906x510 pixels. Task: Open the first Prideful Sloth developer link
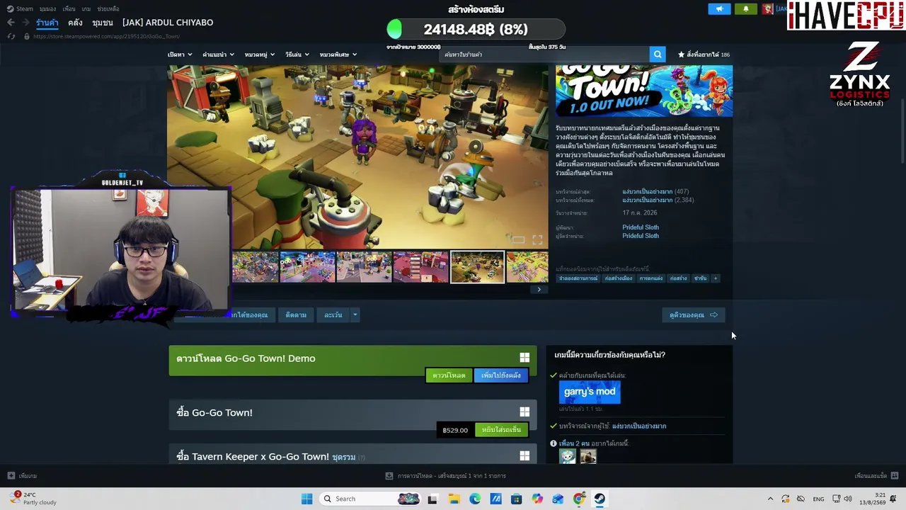(x=641, y=227)
